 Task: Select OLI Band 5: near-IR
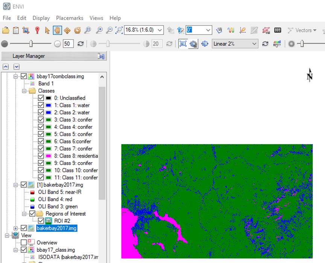[x=60, y=192]
